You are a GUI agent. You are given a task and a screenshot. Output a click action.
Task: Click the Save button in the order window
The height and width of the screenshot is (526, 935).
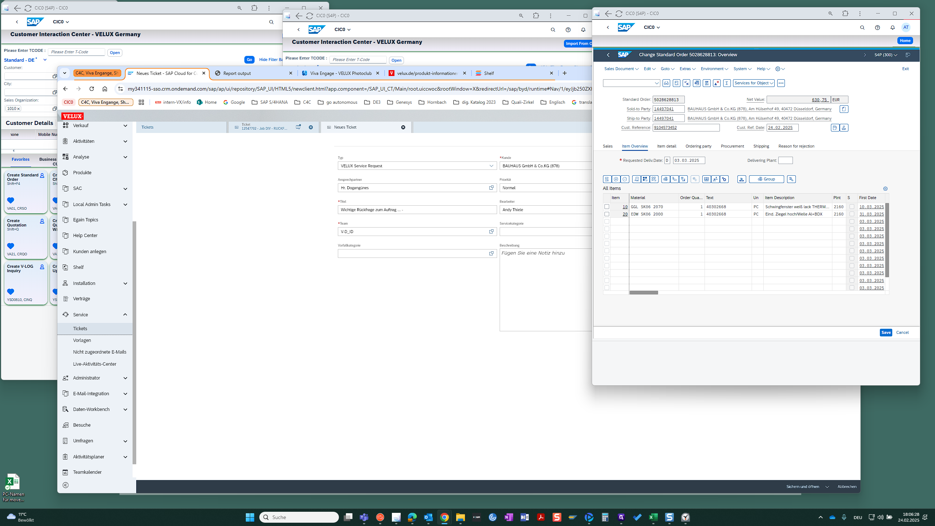coord(886,332)
